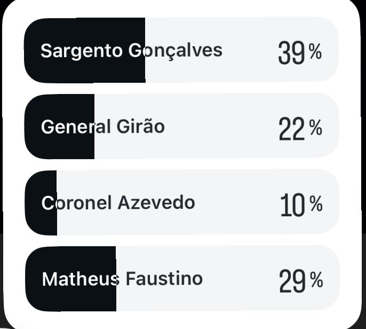Image resolution: width=366 pixels, height=329 pixels.
Task: Click the percent sign beside 22
Action: (x=316, y=128)
